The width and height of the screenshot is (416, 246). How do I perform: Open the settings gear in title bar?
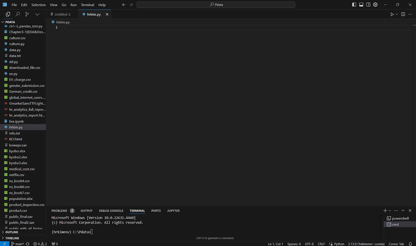click(x=375, y=5)
